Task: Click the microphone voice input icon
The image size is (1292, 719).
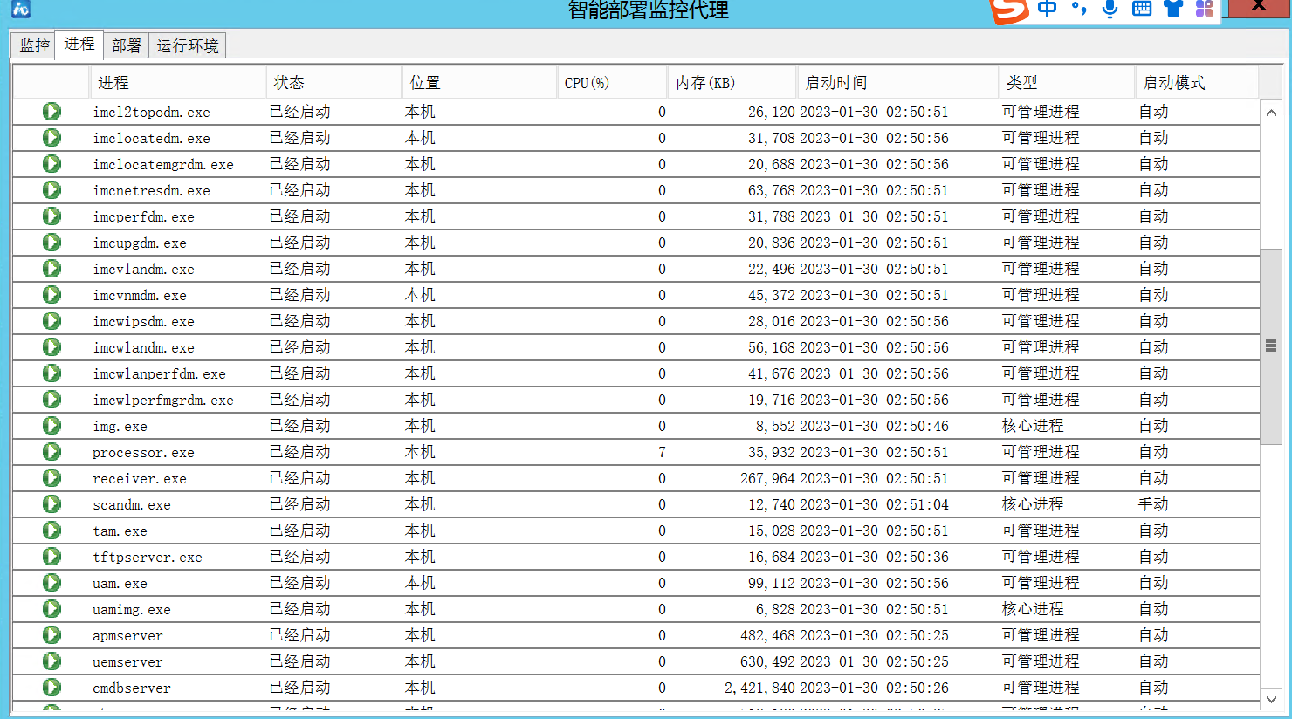Action: (x=1110, y=9)
